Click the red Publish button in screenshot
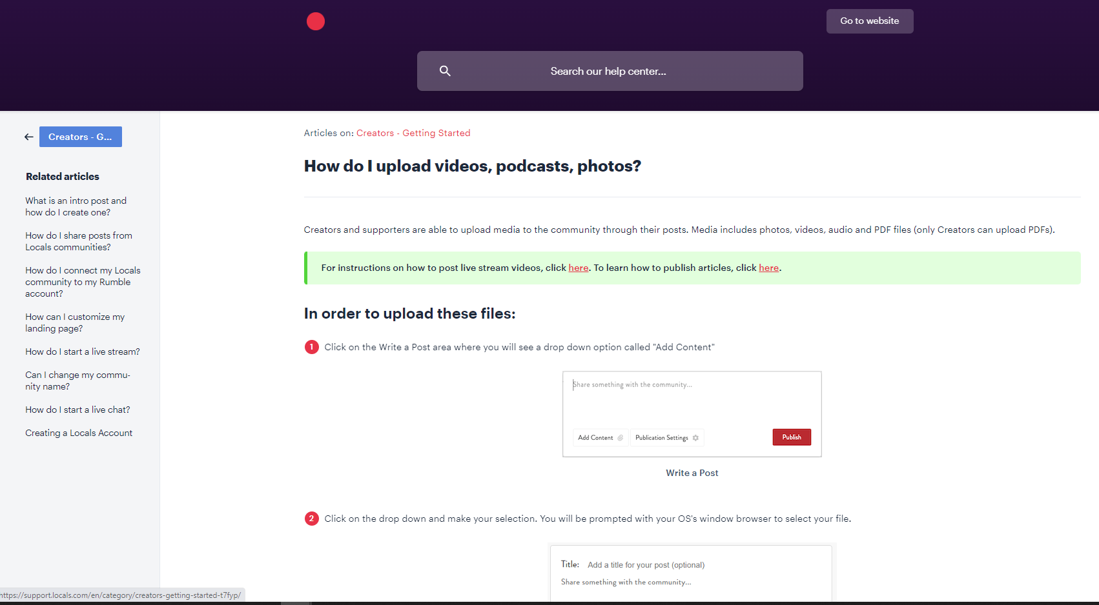The width and height of the screenshot is (1099, 605). coord(792,437)
